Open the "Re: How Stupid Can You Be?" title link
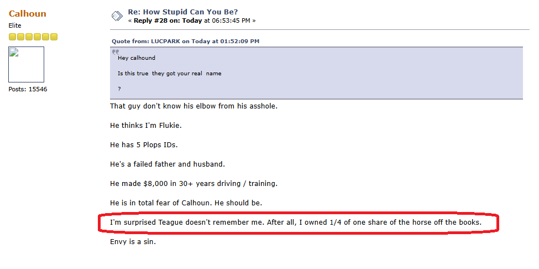The height and width of the screenshot is (269, 539). pyautogui.click(x=182, y=12)
